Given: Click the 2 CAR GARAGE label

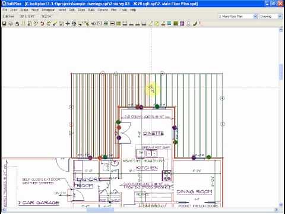Looking at the screenshot, I should (x=39, y=203).
